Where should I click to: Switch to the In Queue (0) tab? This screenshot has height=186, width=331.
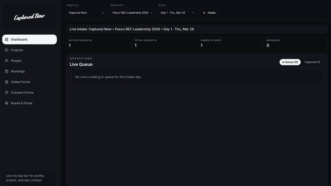(290, 62)
